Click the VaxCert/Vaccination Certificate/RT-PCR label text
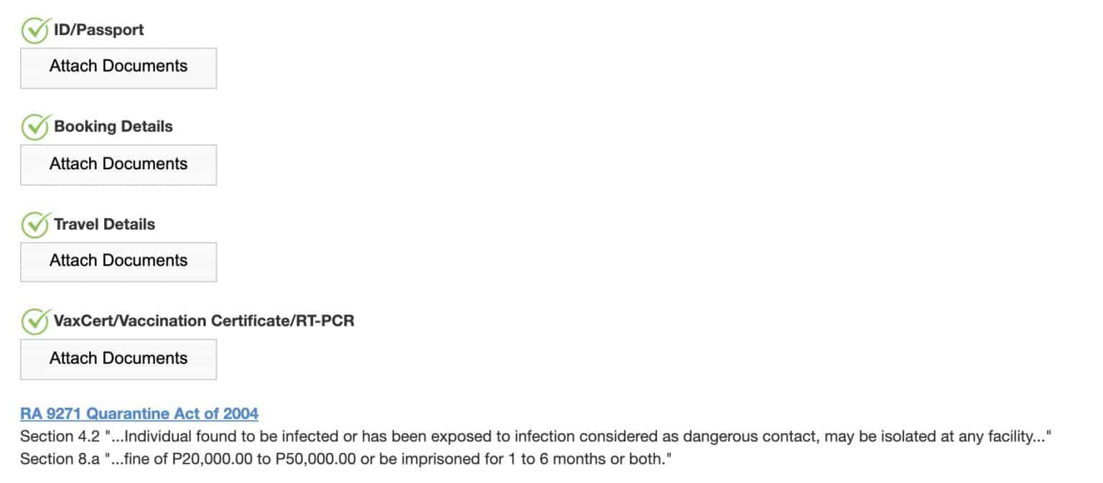 click(x=204, y=321)
